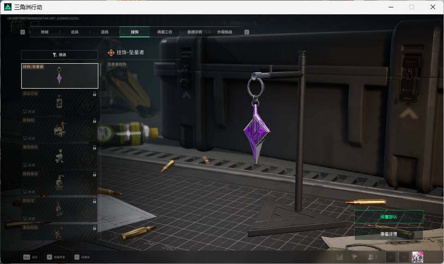This screenshot has height=264, width=444.
Task: Select the first locked charm below 坠星者
Action: pyautogui.click(x=60, y=102)
